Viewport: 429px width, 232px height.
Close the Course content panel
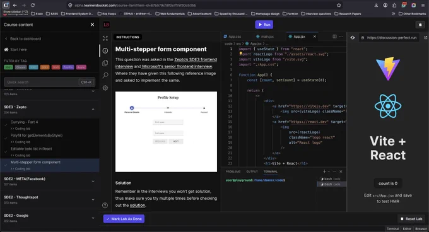pyautogui.click(x=92, y=25)
